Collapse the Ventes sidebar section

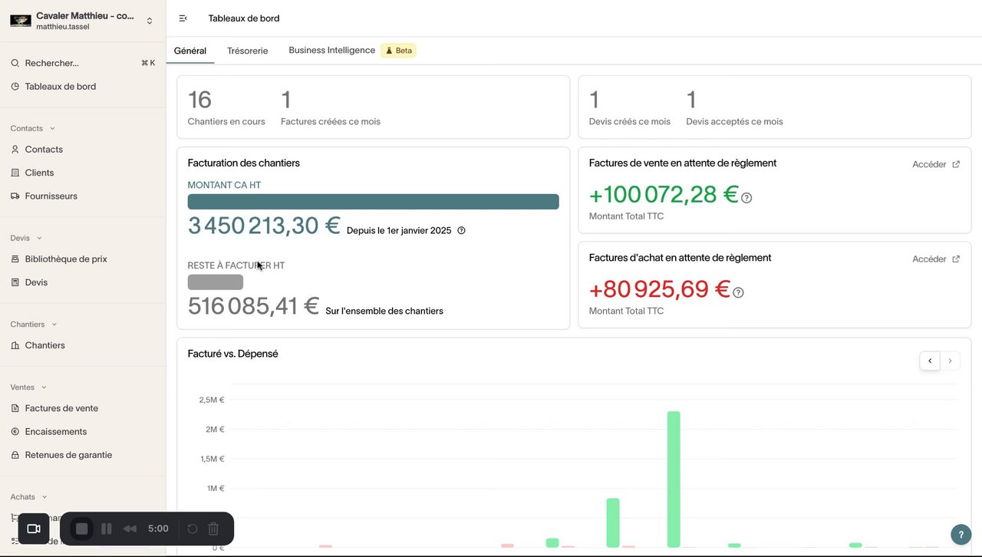click(44, 387)
